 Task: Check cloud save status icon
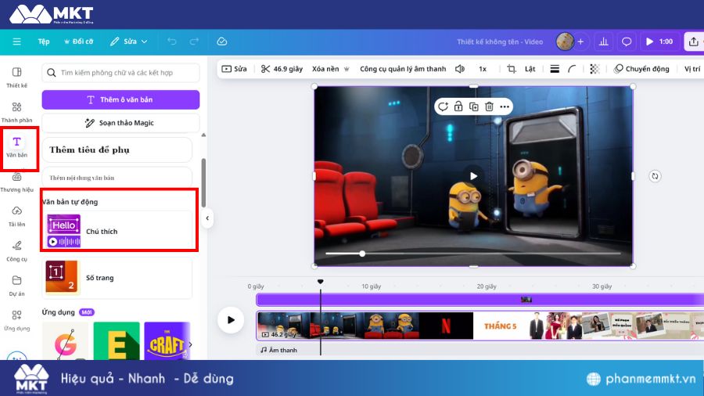click(x=222, y=41)
